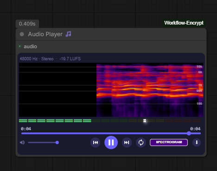
Task: Click the audio input label
Action: click(x=30, y=46)
